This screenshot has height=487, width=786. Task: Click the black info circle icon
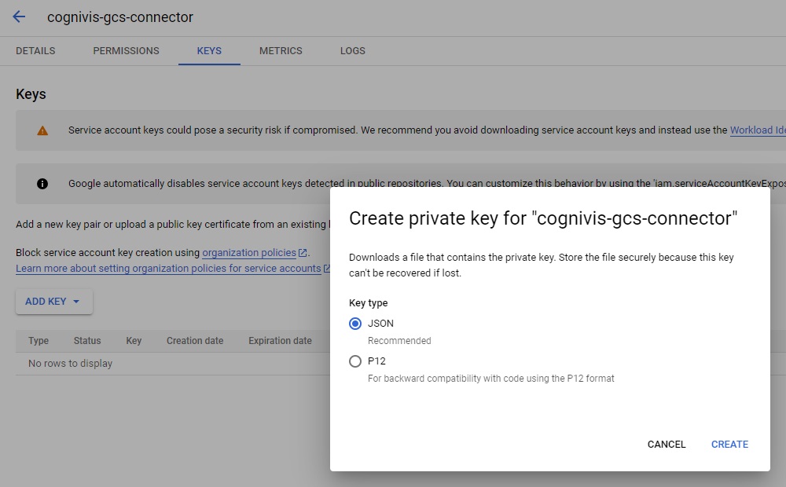[x=42, y=184]
